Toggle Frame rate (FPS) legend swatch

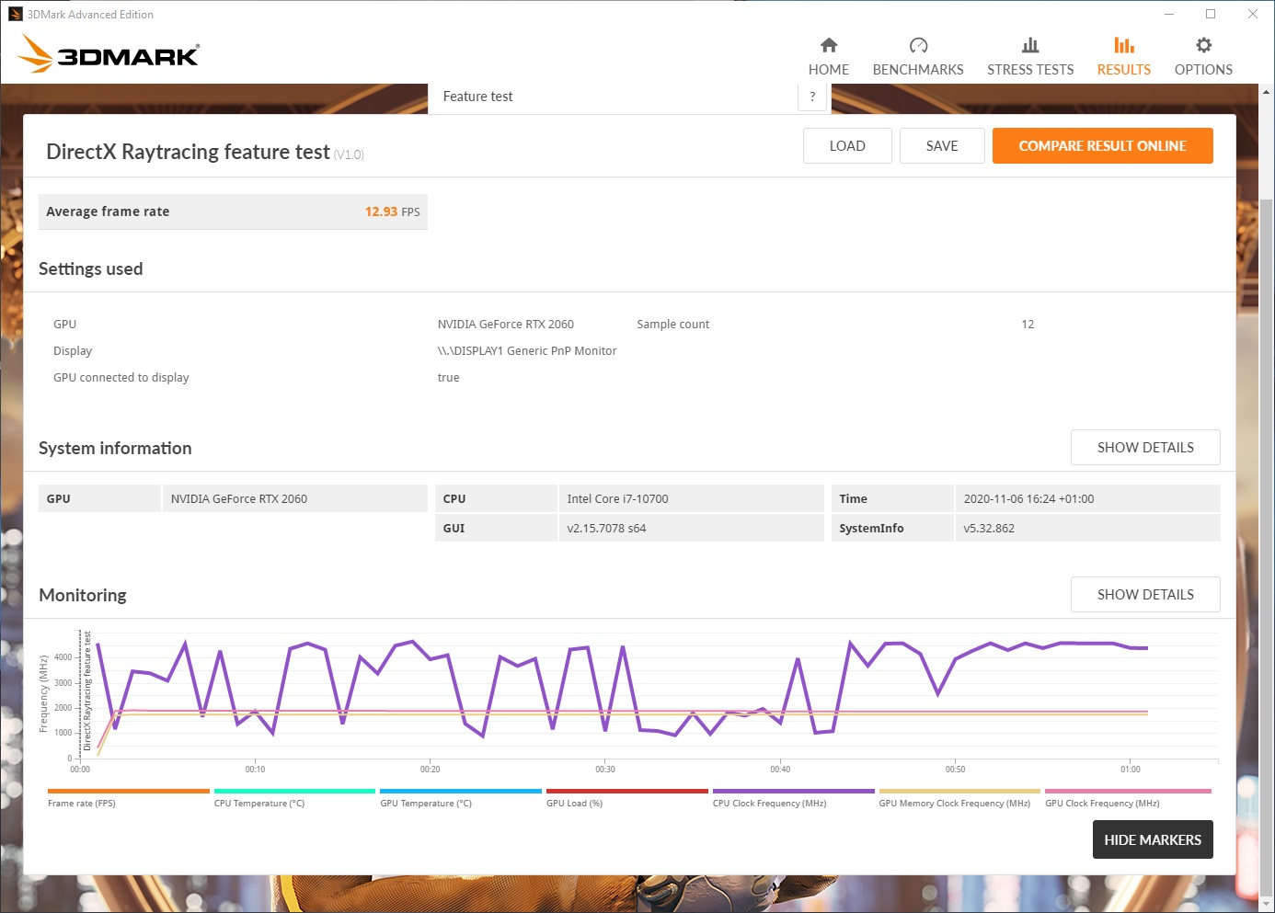tap(129, 791)
